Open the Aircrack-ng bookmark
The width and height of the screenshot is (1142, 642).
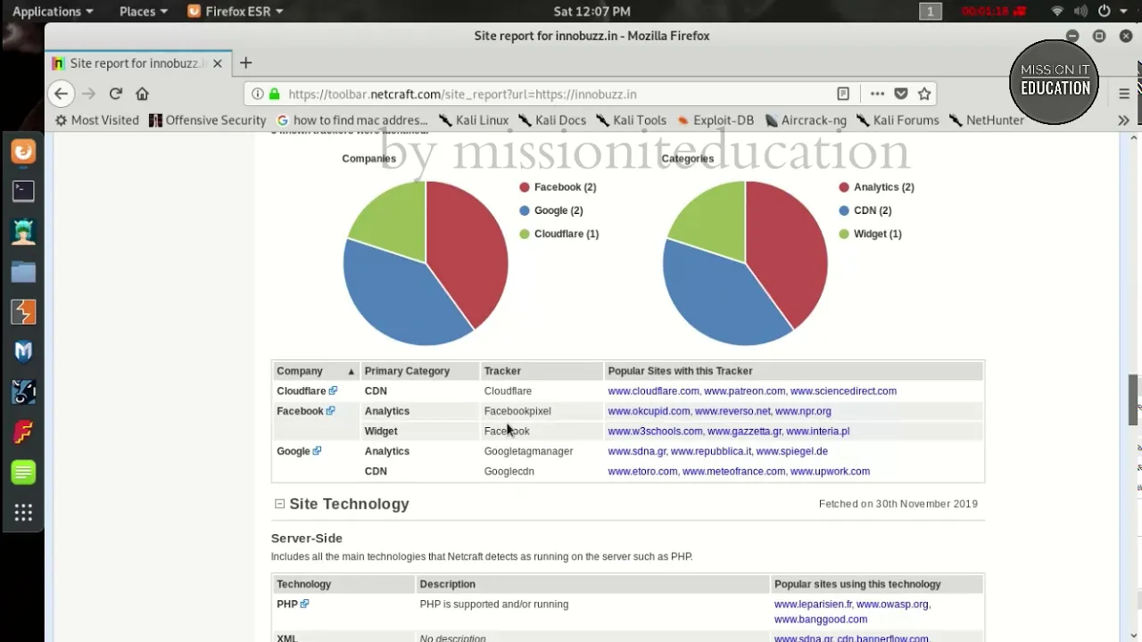click(x=806, y=120)
